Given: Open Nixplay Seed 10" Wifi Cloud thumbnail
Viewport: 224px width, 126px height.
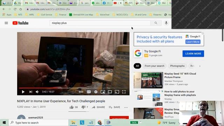Looking at the screenshot, I should [x=148, y=80].
